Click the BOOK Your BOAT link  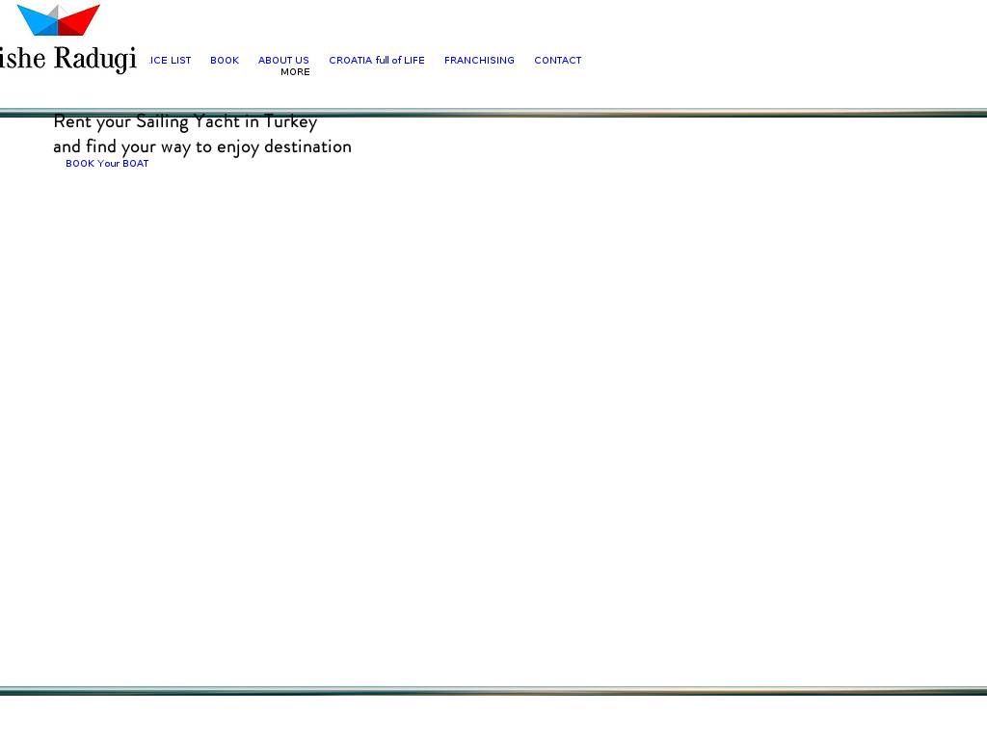[107, 164]
